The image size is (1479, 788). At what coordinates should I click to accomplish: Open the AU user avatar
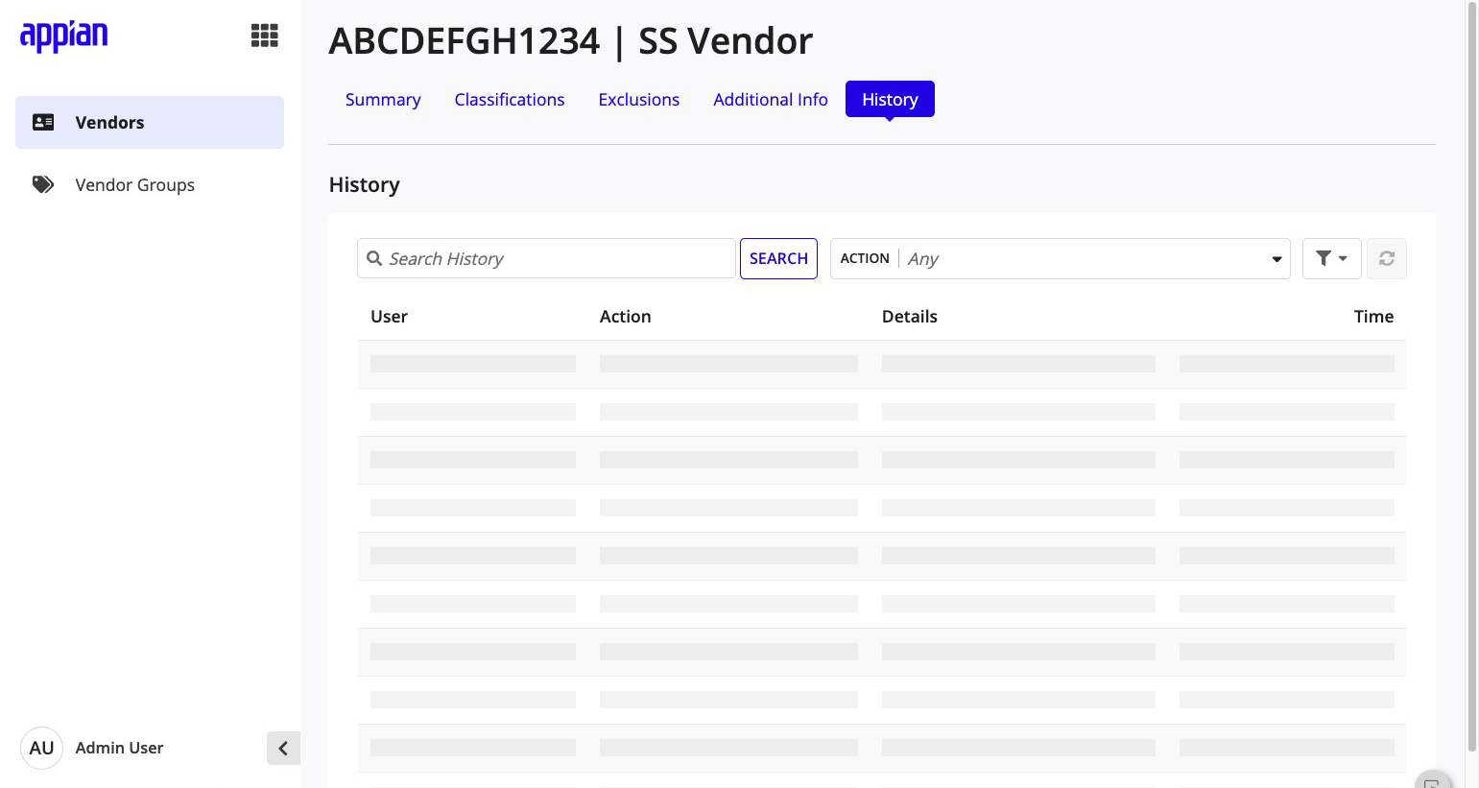[41, 748]
